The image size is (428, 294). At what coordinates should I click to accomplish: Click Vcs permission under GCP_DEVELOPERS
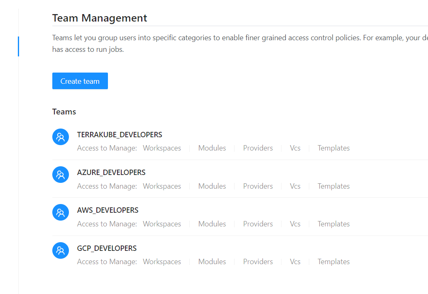295,262
